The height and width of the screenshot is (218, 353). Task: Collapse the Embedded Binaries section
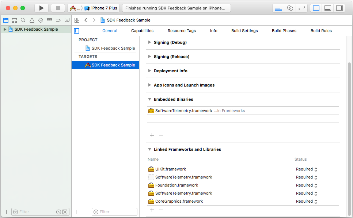(149, 99)
